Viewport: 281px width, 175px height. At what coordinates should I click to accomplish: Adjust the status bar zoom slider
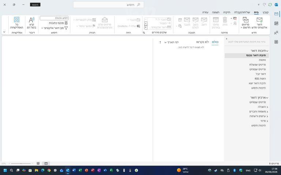[x=21, y=163]
